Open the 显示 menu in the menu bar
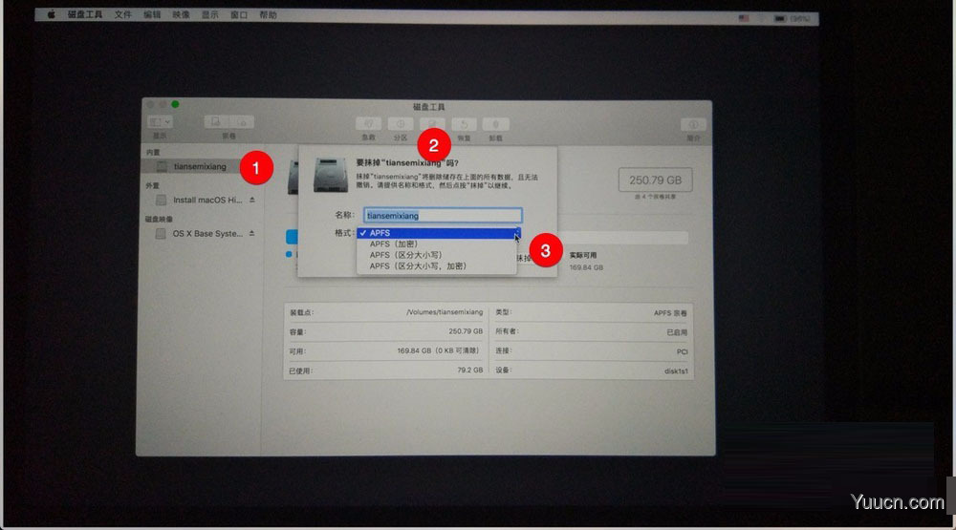 [209, 14]
